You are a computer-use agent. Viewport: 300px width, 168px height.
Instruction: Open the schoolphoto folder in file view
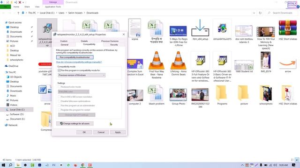click(266, 93)
